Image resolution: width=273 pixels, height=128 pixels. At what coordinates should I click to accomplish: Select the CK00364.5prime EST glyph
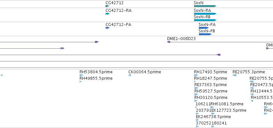[x=130, y=75]
